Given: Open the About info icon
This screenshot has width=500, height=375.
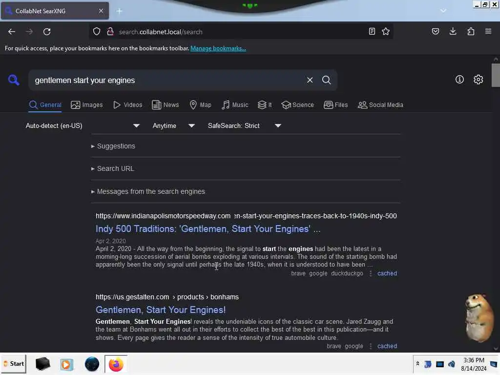Looking at the screenshot, I should coord(459,80).
